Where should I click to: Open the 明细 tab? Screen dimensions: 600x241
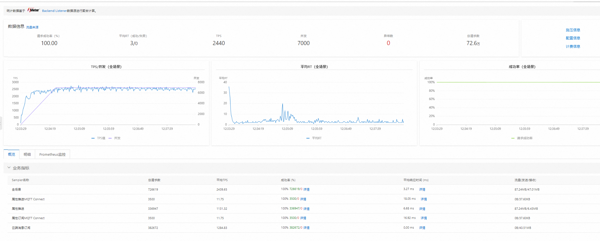[27, 154]
